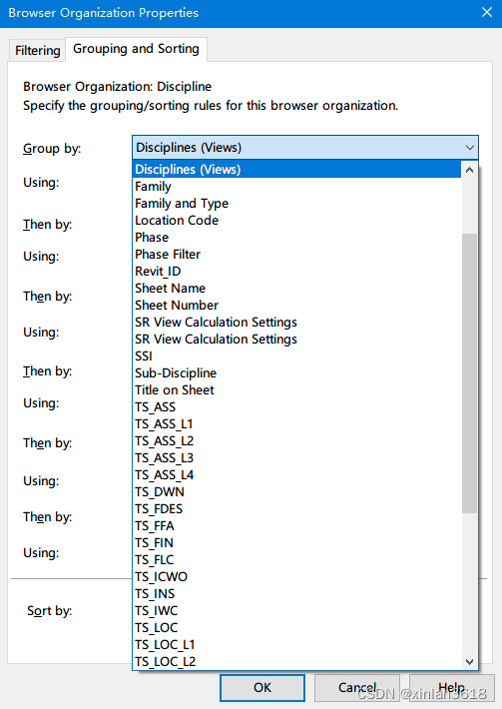The height and width of the screenshot is (709, 502).
Task: Pick Family and Type option
Action: tap(296, 204)
